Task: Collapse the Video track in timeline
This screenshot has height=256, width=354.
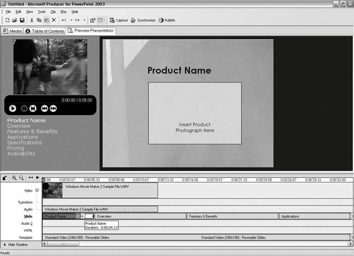Action: point(37,190)
